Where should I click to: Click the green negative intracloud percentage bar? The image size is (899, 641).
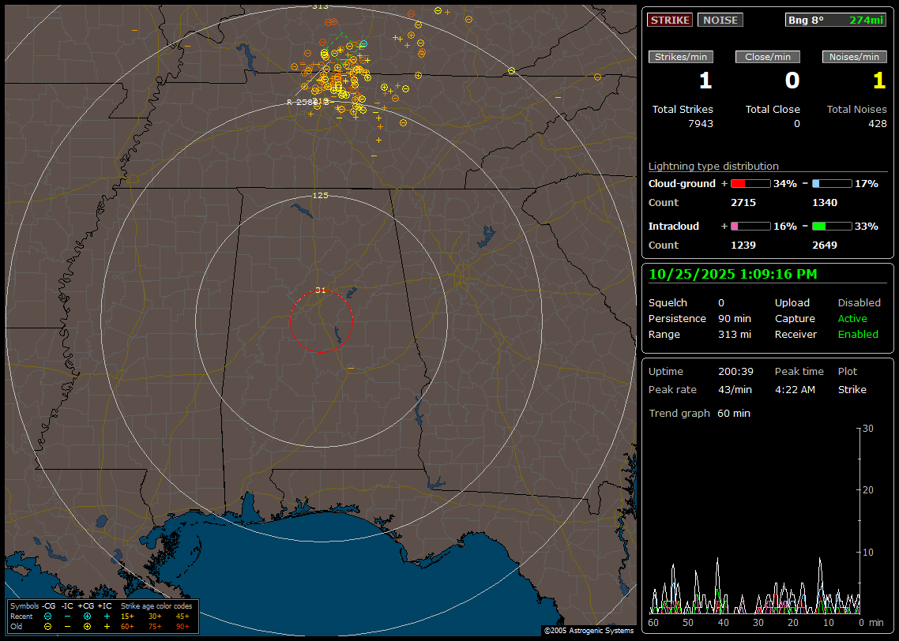(832, 226)
